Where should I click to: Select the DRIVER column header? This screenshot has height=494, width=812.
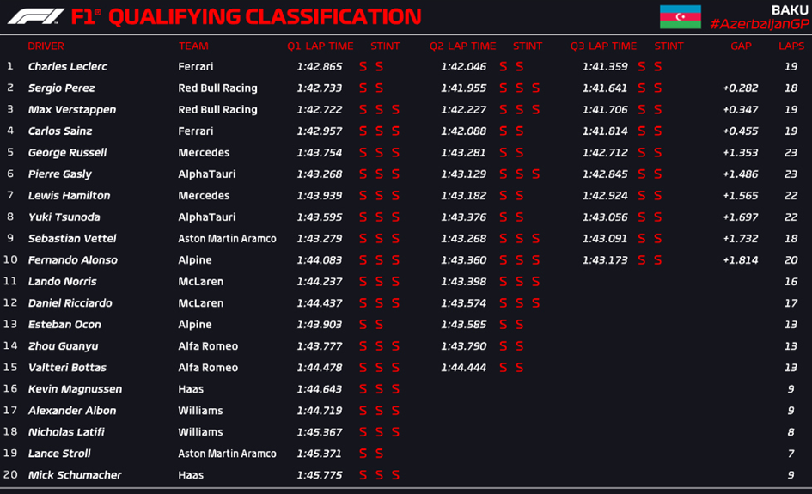tap(46, 46)
